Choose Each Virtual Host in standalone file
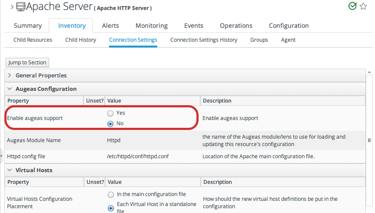375x213 pixels. 110,208
